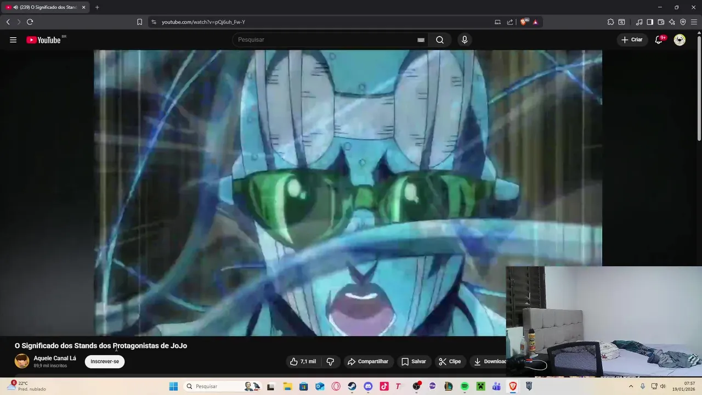702x395 pixels.
Task: Open the media control music note icon
Action: (x=639, y=22)
